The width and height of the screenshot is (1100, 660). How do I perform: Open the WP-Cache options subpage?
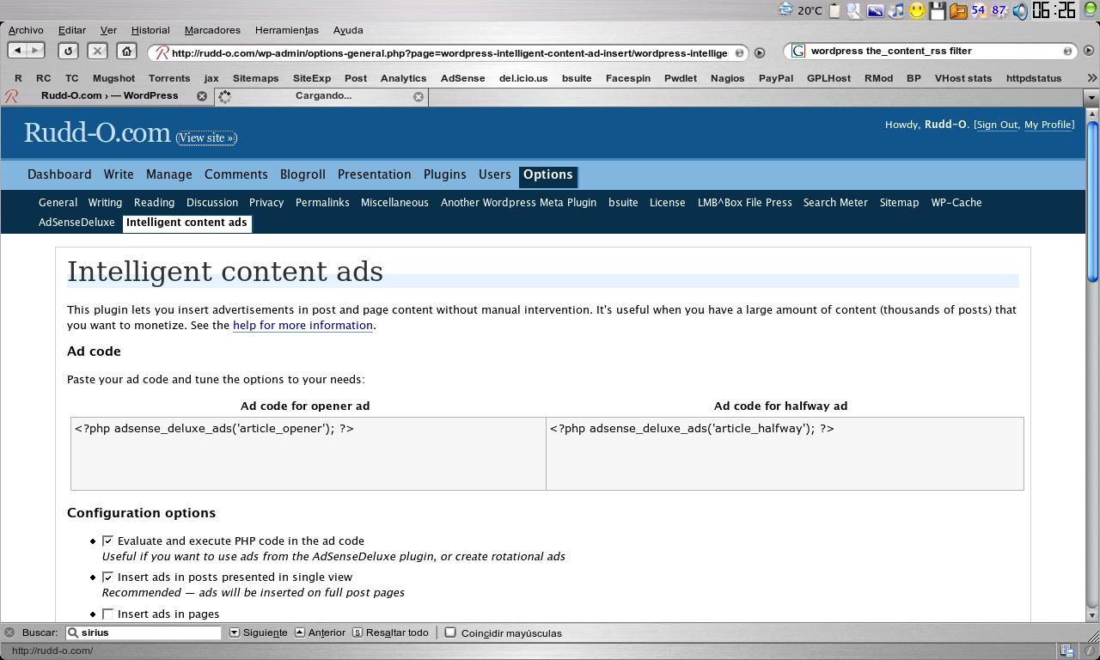[956, 203]
